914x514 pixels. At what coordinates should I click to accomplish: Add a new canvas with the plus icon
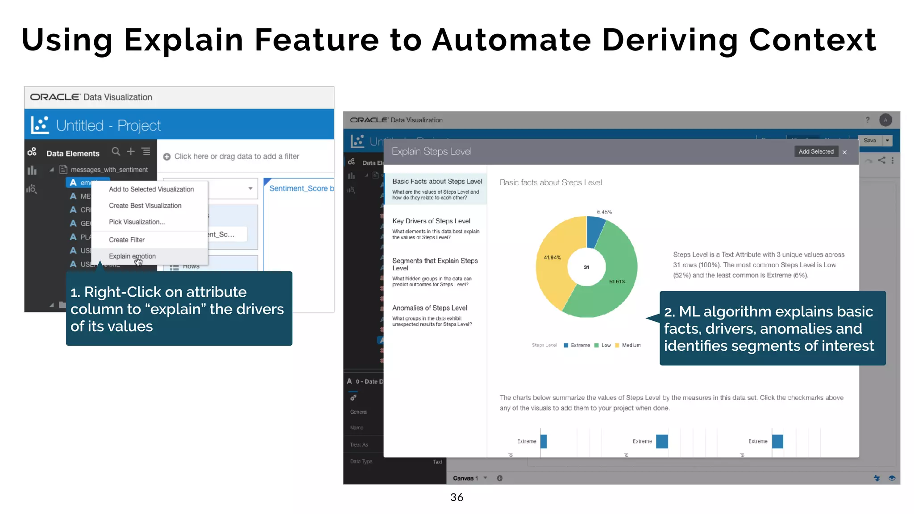[500, 478]
